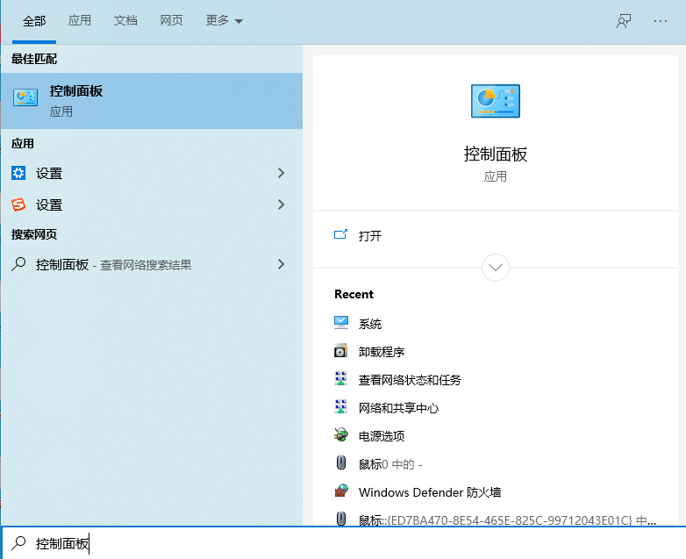Open Control Panel best match result

coord(152,101)
